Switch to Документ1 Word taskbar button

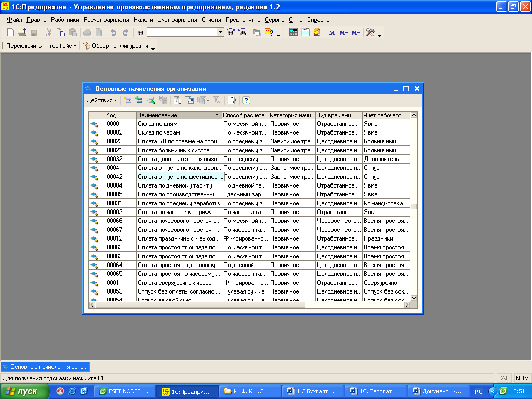pos(438,391)
